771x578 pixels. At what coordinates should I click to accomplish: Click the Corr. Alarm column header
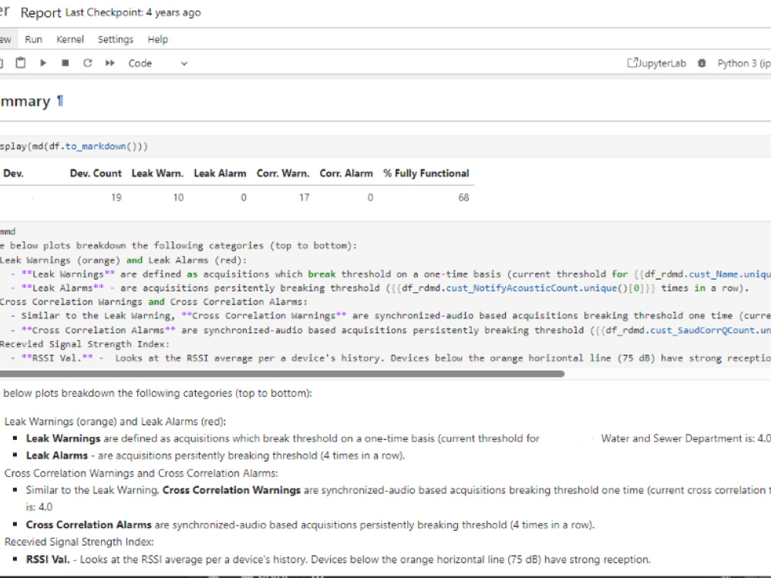[x=346, y=173]
